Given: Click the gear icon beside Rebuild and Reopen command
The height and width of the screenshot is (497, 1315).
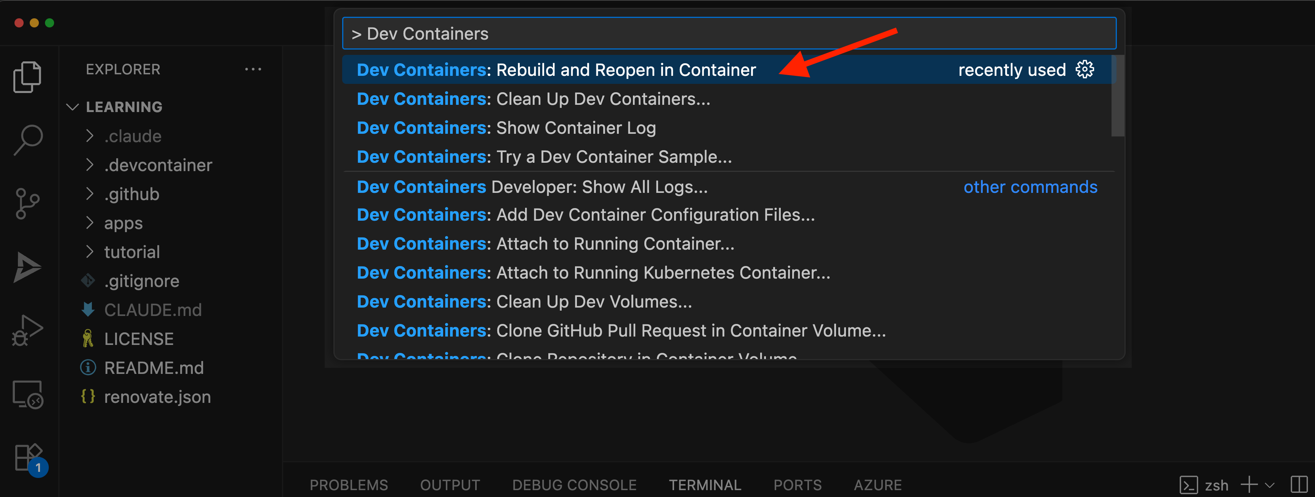Looking at the screenshot, I should click(x=1084, y=69).
